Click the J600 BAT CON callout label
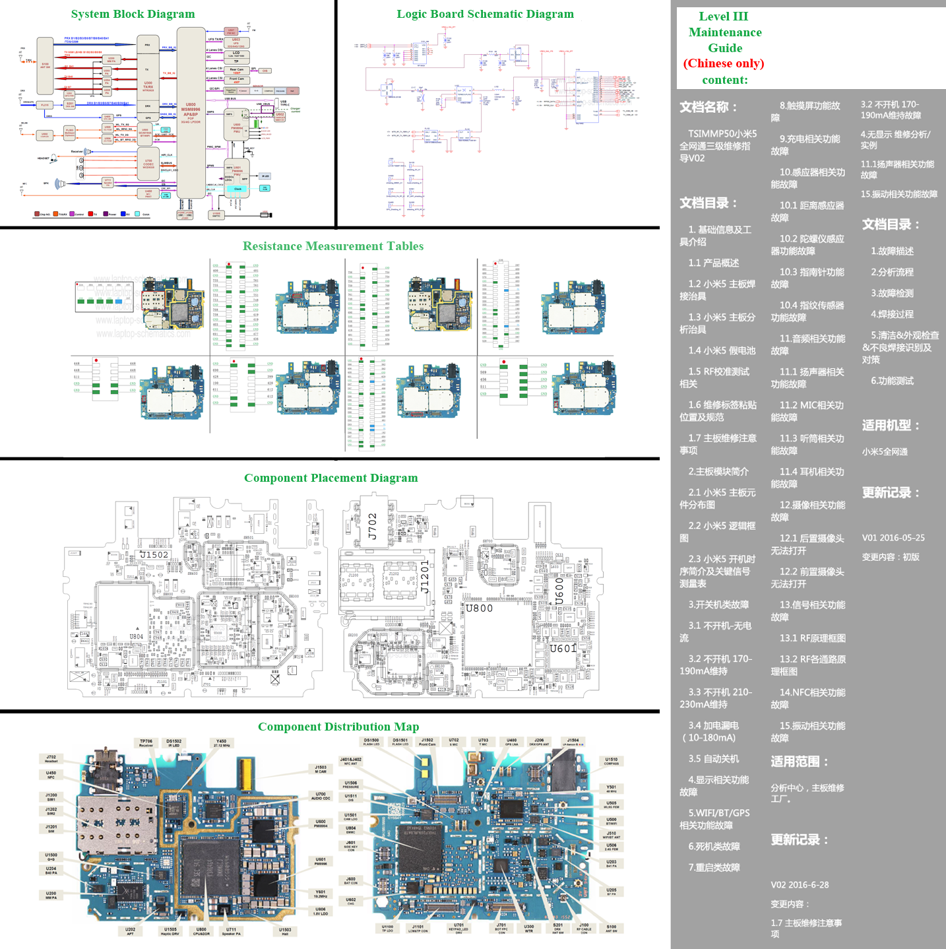This screenshot has height=949, width=946. point(351,880)
